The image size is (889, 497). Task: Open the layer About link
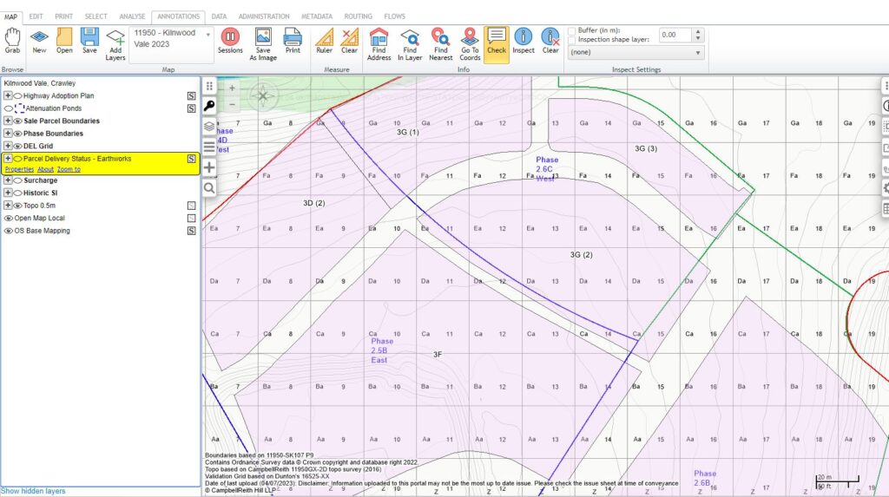[45, 169]
